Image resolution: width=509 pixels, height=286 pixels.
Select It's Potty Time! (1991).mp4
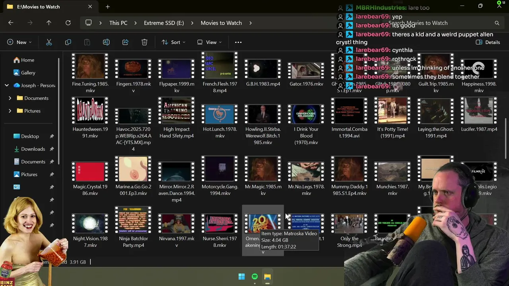pyautogui.click(x=392, y=118)
